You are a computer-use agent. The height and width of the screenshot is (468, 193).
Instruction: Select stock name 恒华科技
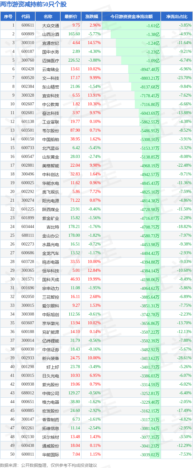coord(51,271)
